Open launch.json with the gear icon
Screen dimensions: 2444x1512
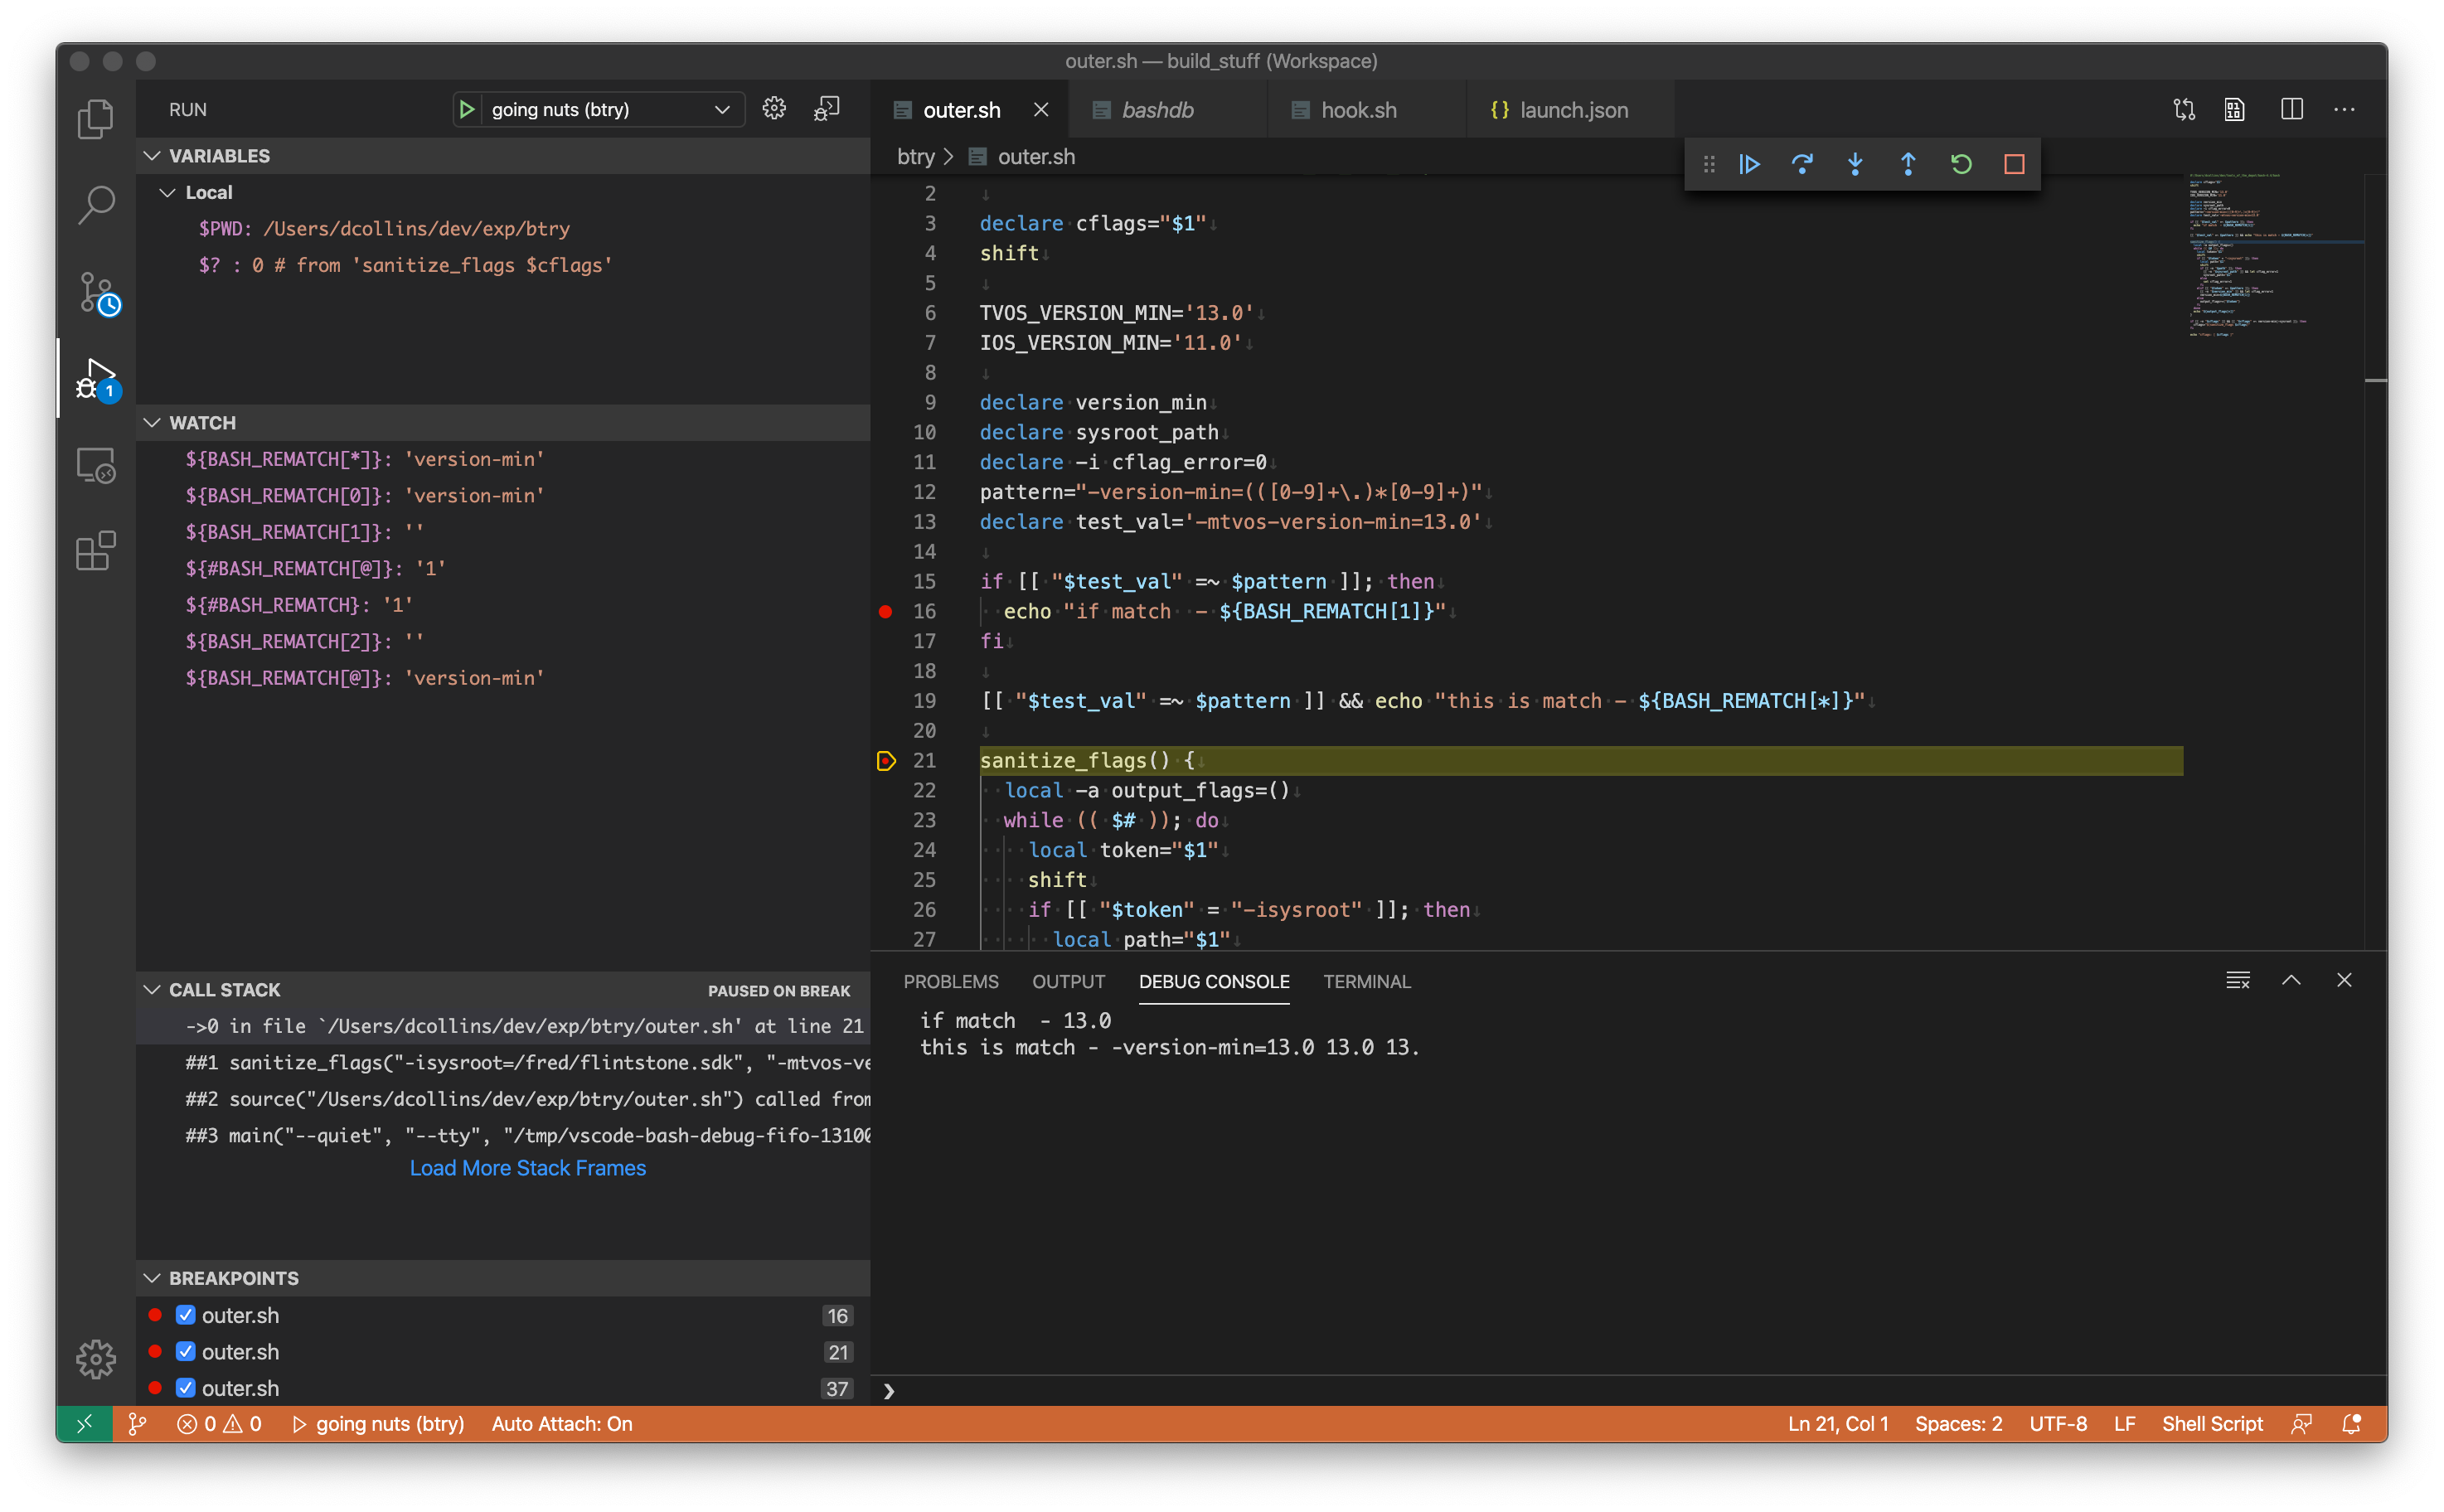[x=774, y=109]
